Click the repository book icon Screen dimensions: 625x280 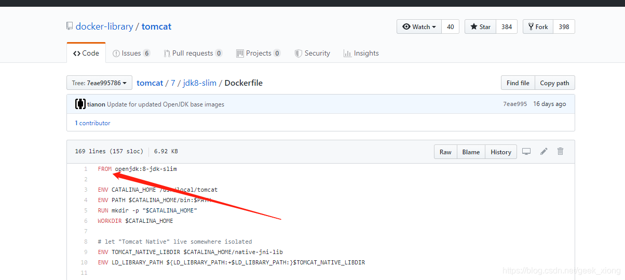pyautogui.click(x=70, y=26)
